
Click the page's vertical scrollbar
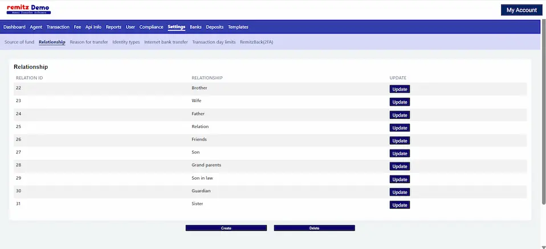(543, 114)
